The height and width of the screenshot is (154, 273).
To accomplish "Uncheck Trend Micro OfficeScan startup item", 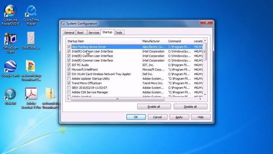I will (69, 83).
